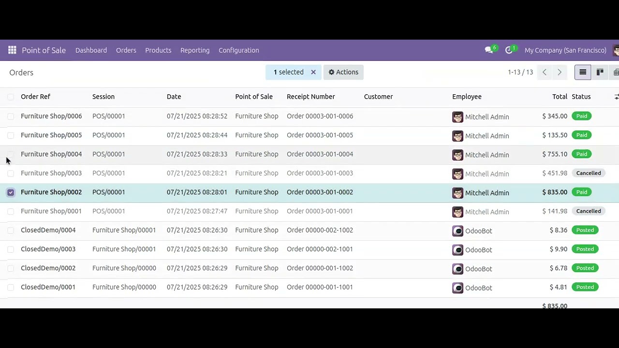Open the Configuration menu dropdown
This screenshot has width=619, height=348.
238,50
